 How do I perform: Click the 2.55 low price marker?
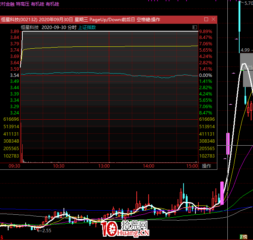pyautogui.click(x=46, y=231)
